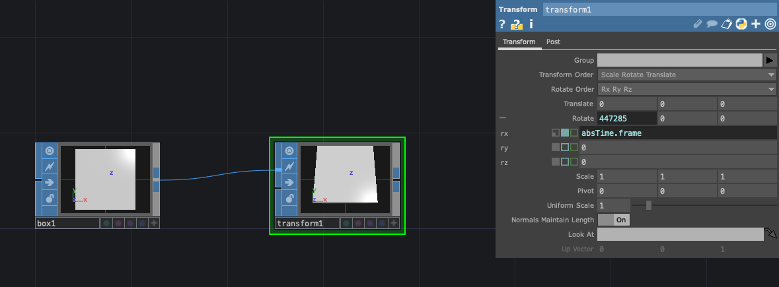Screen dimensions: 779x287
Task: Click the clipboard copy parameters icon
Action: point(726,24)
